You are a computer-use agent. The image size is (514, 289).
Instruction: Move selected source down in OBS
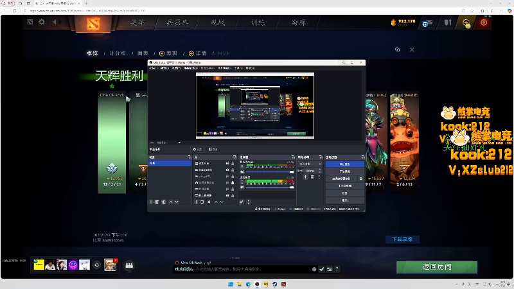point(222,202)
